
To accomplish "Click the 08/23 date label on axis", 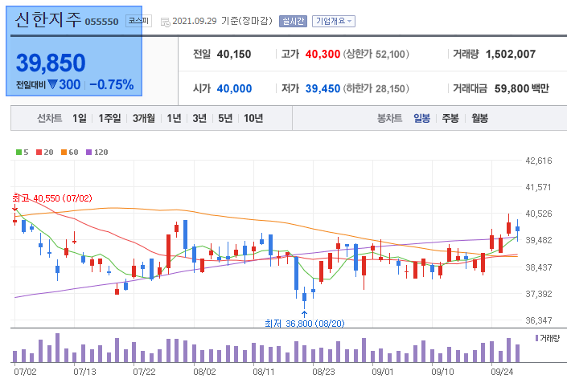I will click(323, 372).
